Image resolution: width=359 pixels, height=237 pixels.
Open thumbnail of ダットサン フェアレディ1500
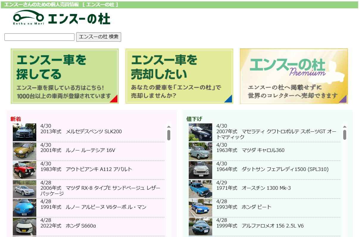[x=200, y=170]
